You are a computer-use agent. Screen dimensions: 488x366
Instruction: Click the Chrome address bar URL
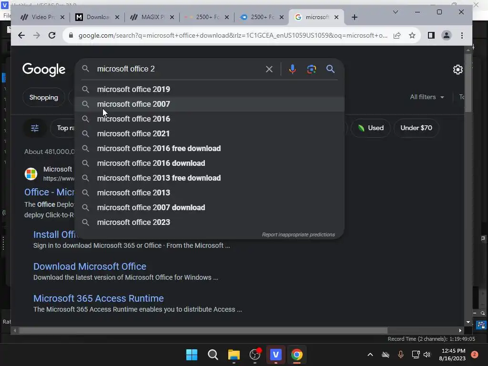click(x=233, y=35)
